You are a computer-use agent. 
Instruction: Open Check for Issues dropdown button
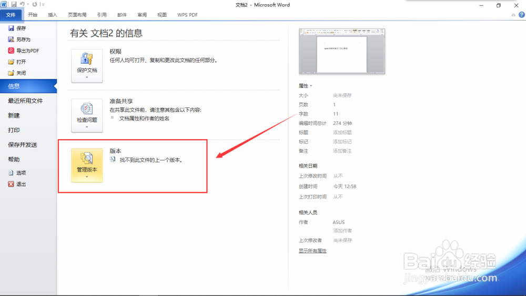(x=87, y=115)
